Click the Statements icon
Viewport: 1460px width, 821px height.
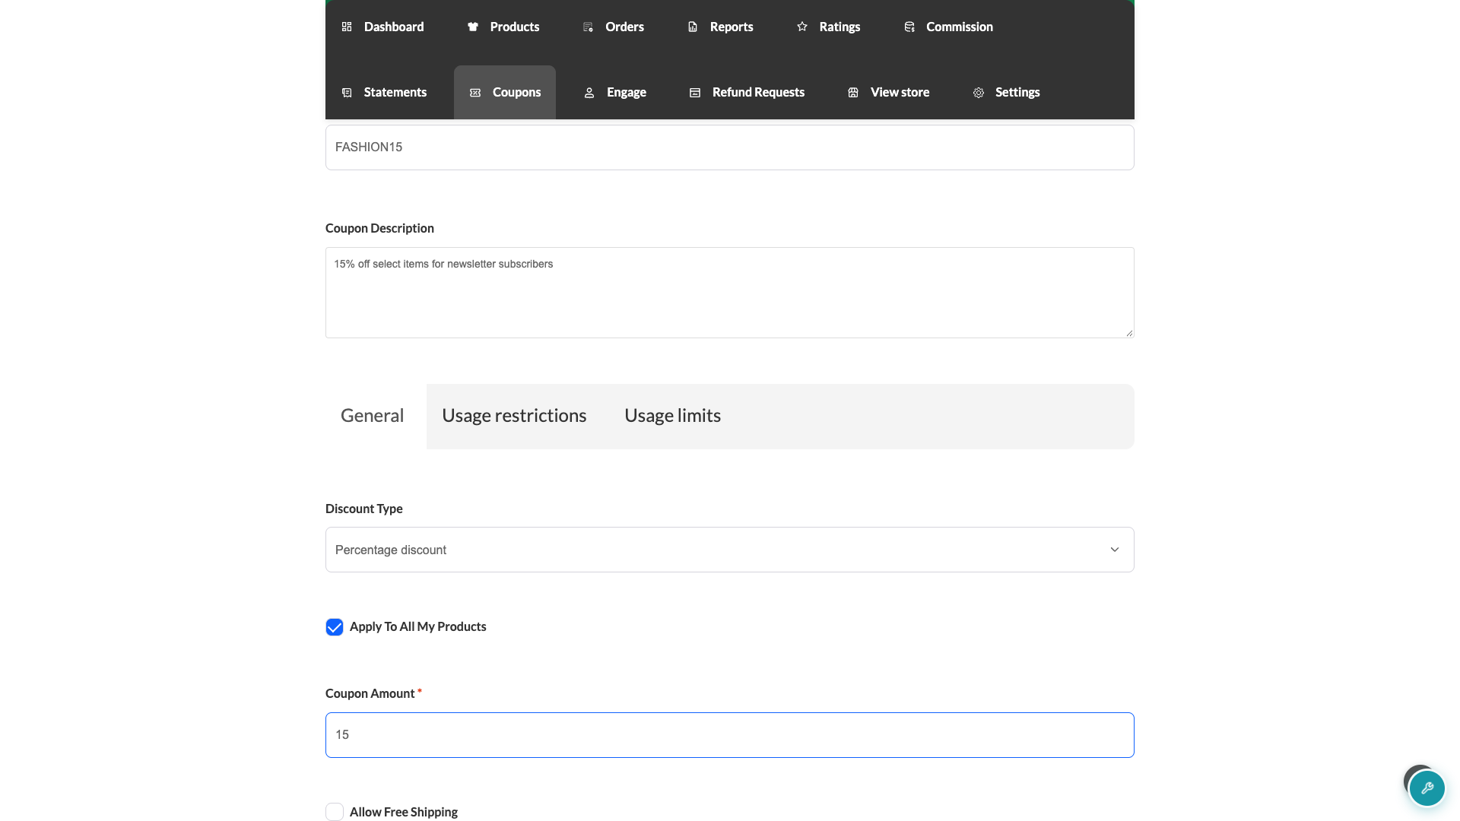(347, 92)
